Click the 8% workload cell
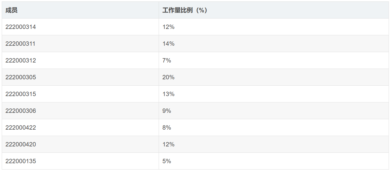391x171 pixels. (167, 128)
